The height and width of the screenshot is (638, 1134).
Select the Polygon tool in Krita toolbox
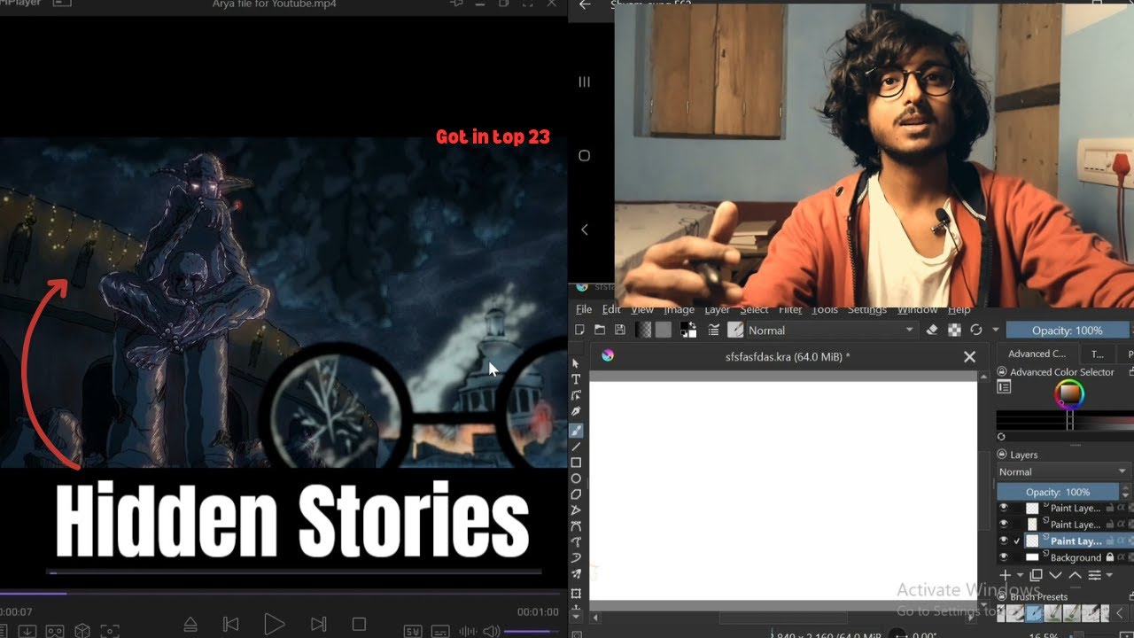click(x=576, y=494)
